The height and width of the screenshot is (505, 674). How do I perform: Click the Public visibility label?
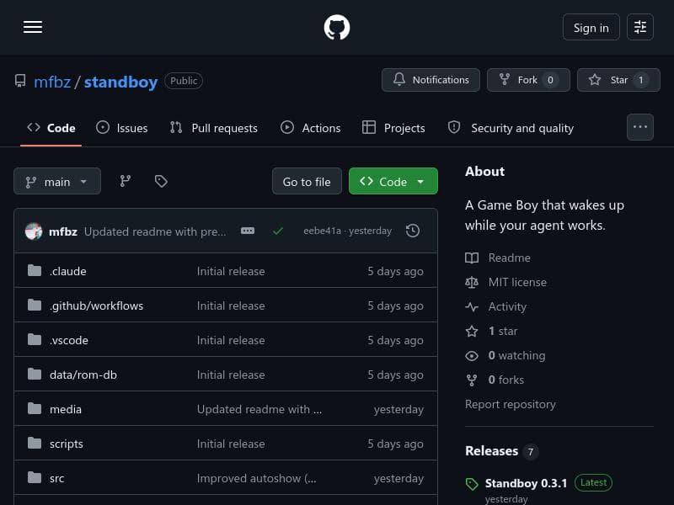[x=184, y=81]
